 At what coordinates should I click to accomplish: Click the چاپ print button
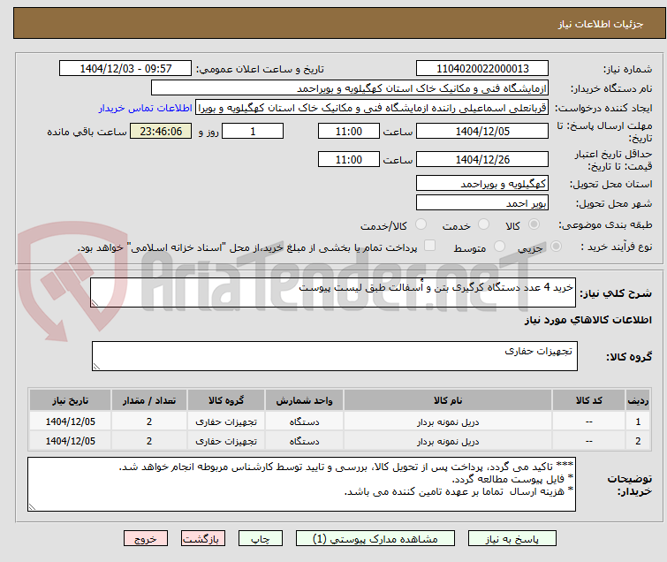pos(261,539)
